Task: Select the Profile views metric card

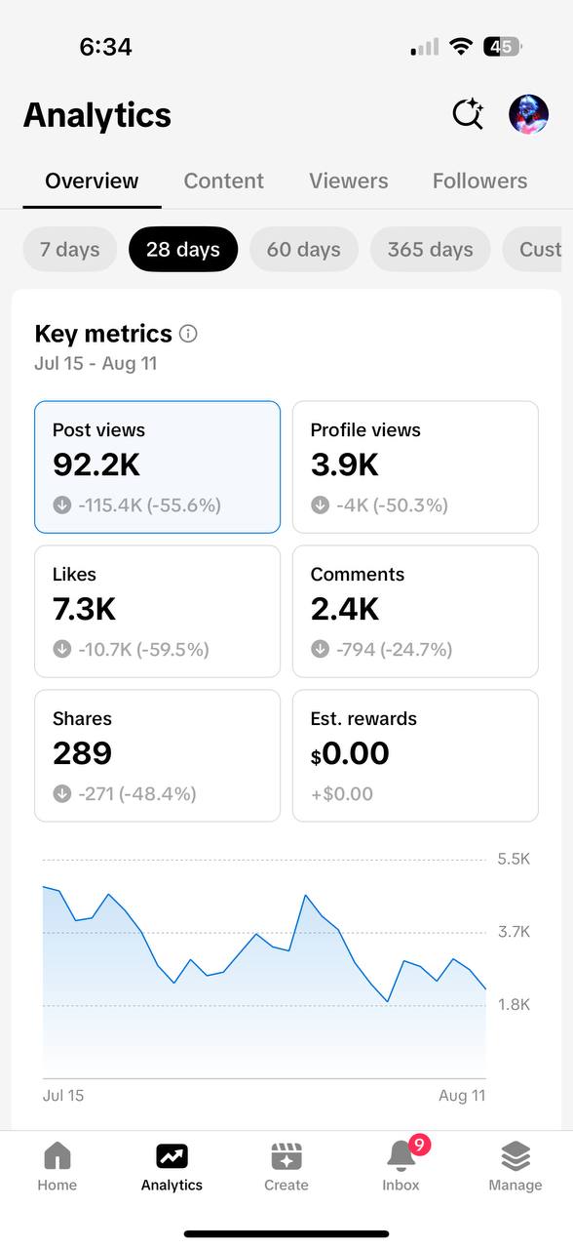Action: click(x=415, y=467)
